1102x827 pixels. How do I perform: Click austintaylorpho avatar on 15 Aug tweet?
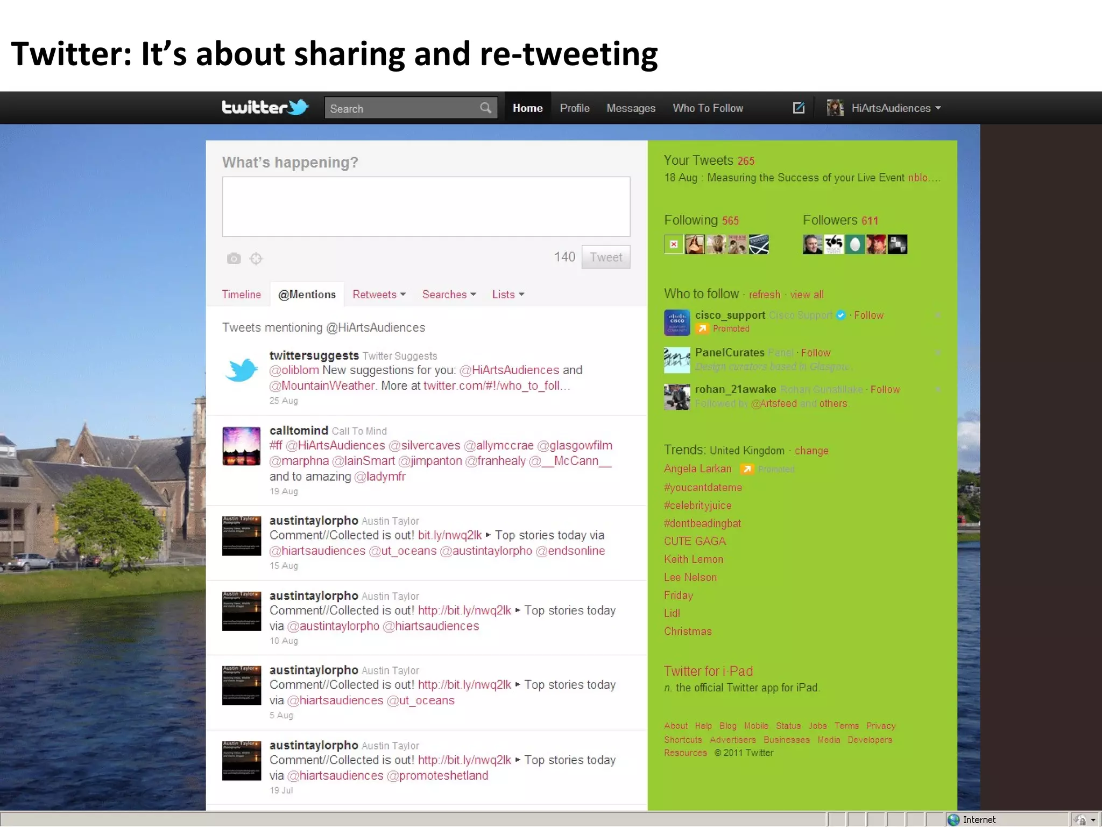(x=242, y=536)
